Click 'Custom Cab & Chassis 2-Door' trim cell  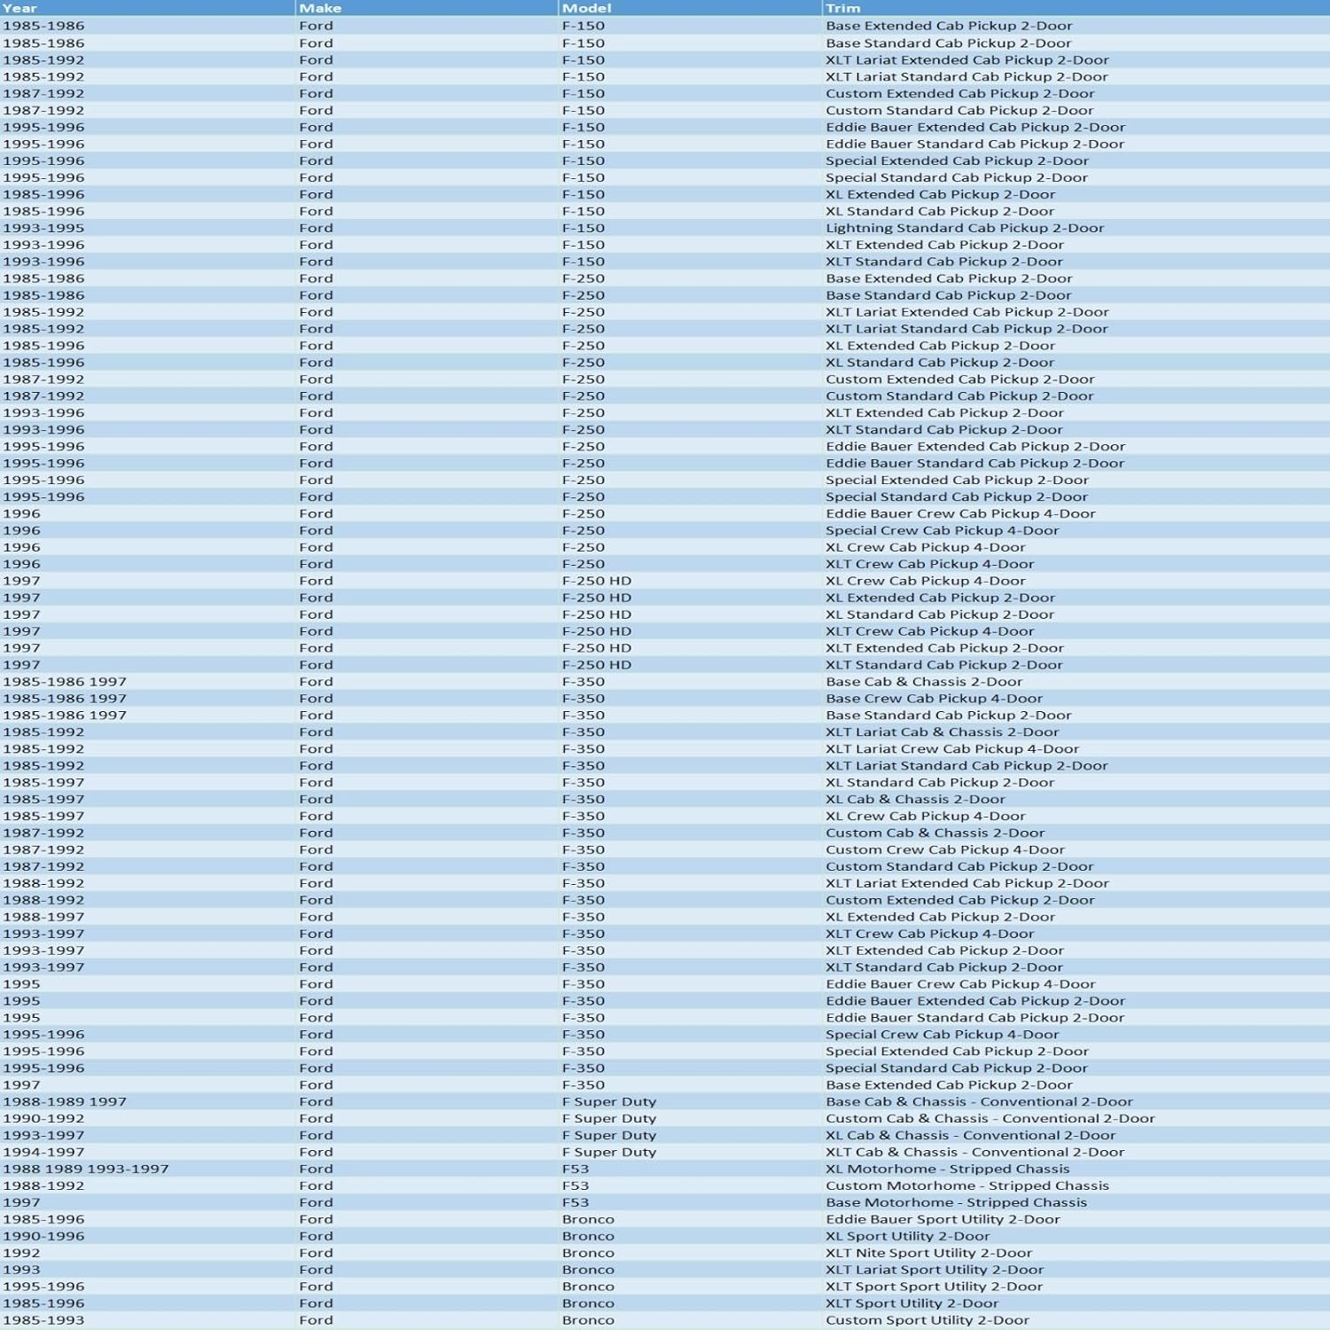tap(935, 833)
